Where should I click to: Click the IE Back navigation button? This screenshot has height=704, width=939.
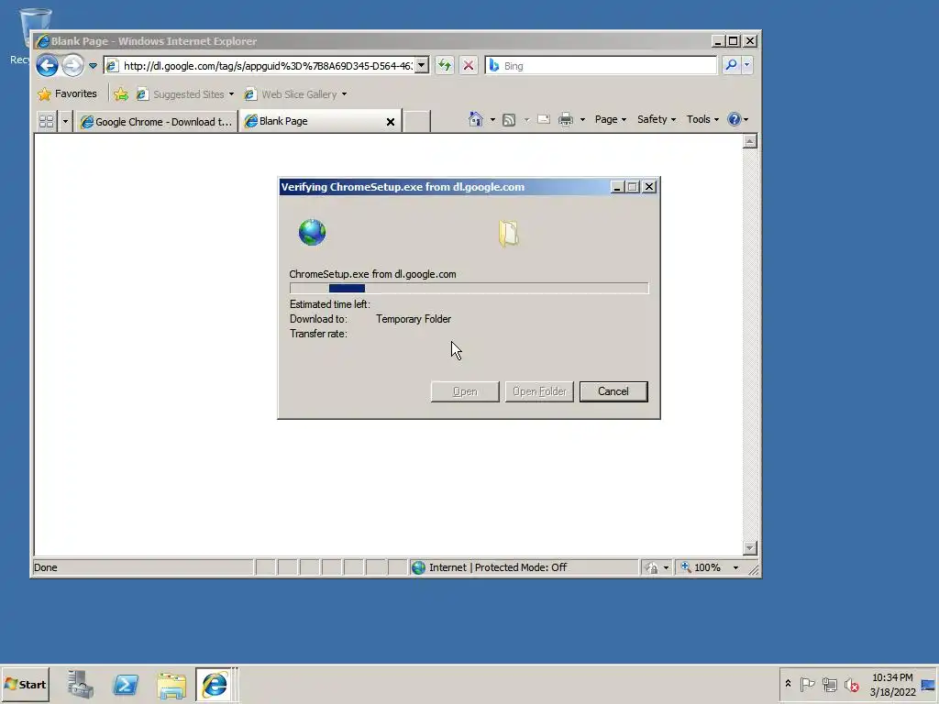click(47, 65)
